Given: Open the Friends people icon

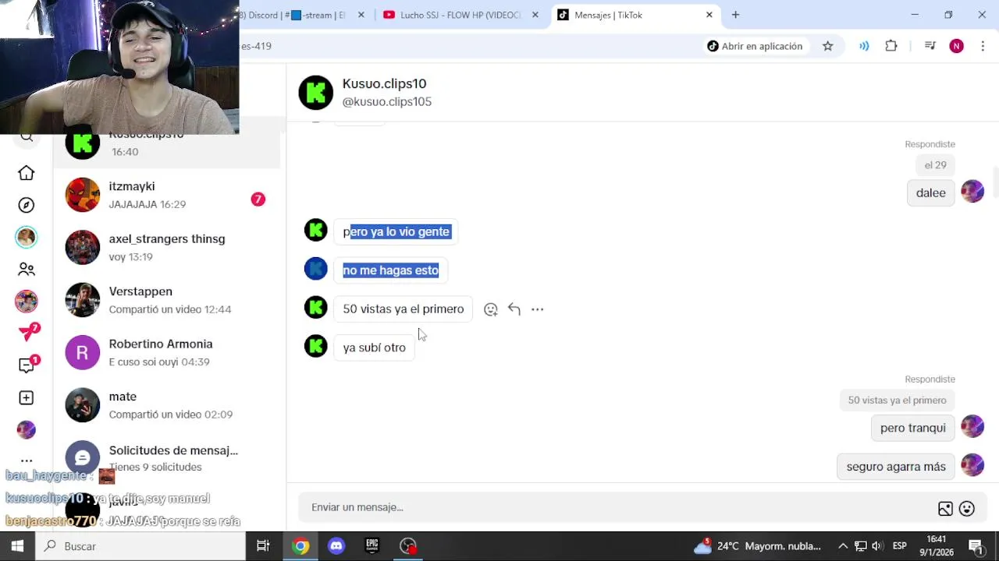Looking at the screenshot, I should coord(27,269).
